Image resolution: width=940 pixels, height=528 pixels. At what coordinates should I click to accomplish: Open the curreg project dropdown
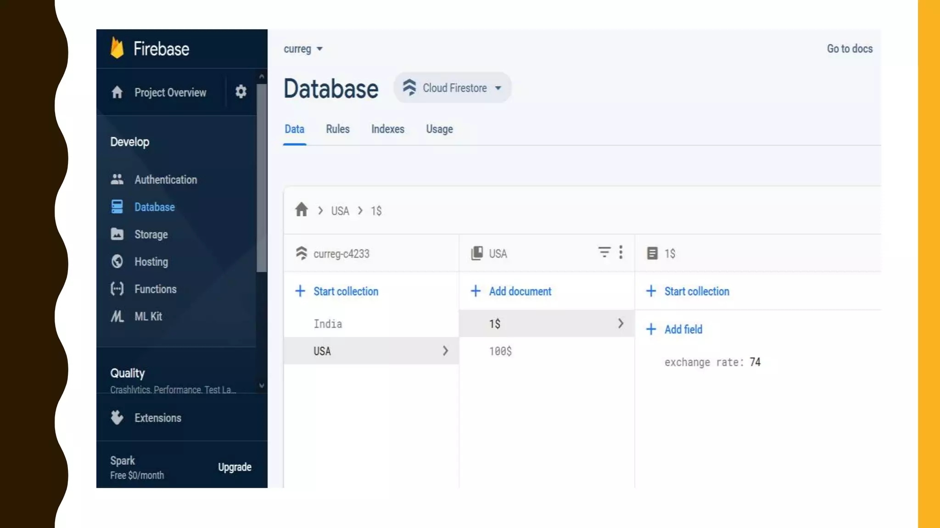click(303, 49)
